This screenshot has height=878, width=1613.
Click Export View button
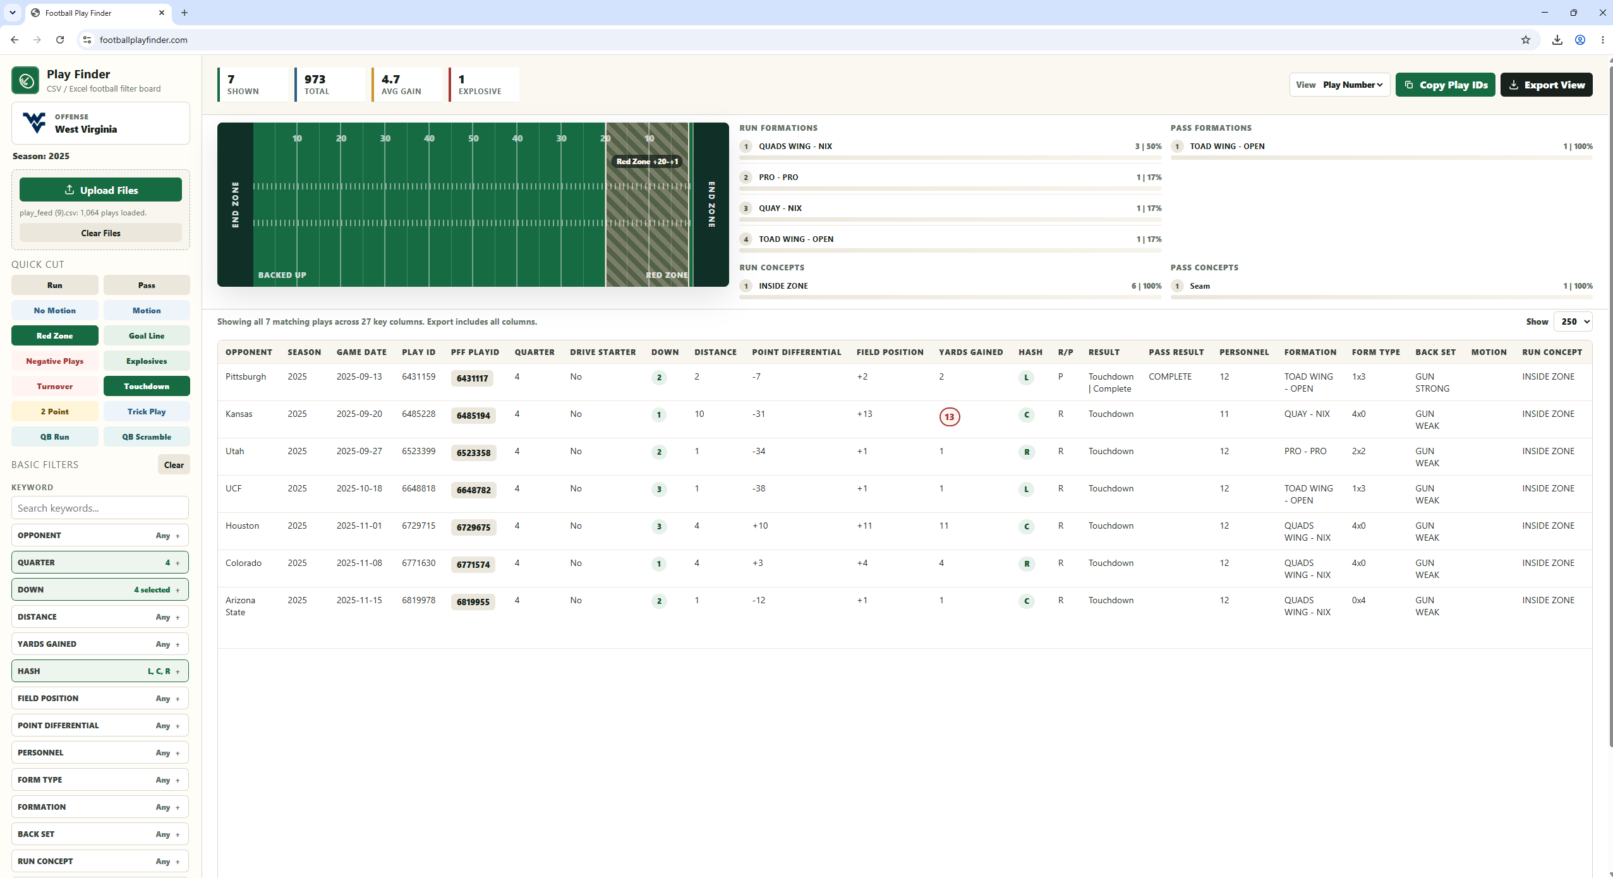click(1546, 85)
